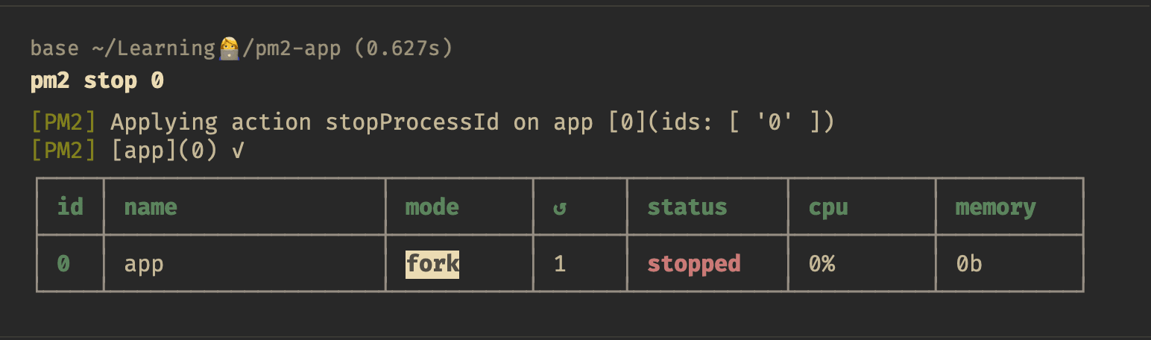Click the pm2 stop 0 command

[97, 81]
